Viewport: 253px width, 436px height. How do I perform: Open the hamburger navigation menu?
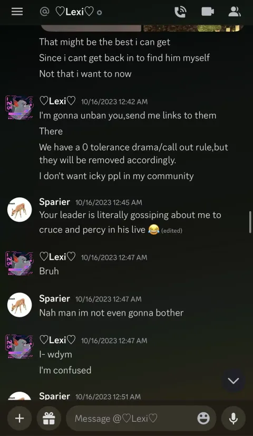(x=17, y=12)
